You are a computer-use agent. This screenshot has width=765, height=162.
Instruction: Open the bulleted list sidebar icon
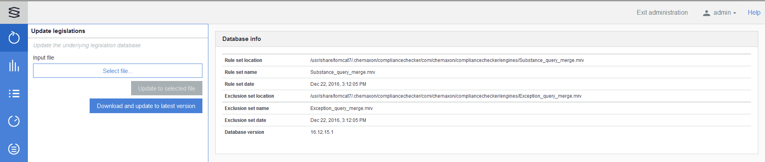tap(14, 93)
